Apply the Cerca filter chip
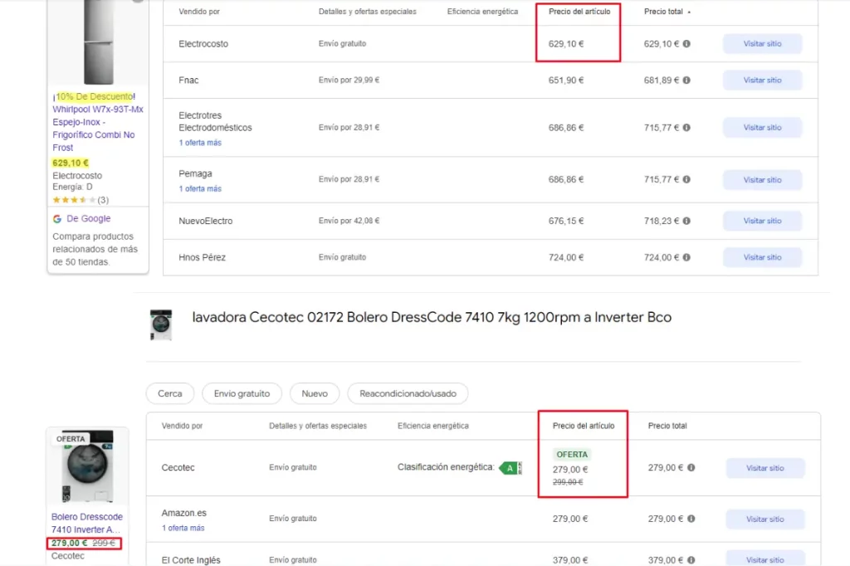The height and width of the screenshot is (566, 850). pyautogui.click(x=169, y=393)
